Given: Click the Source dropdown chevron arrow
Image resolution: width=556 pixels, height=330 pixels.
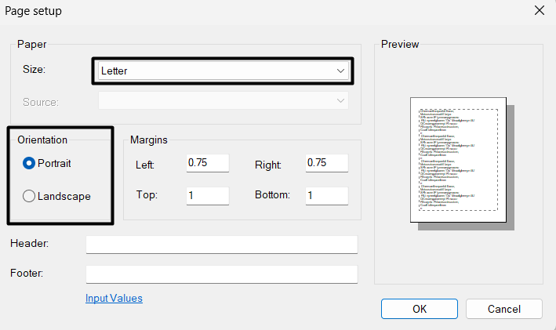Looking at the screenshot, I should pyautogui.click(x=341, y=101).
